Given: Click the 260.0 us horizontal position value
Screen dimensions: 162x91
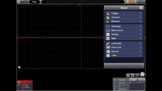Looking at the screenshot, I should [121, 83].
